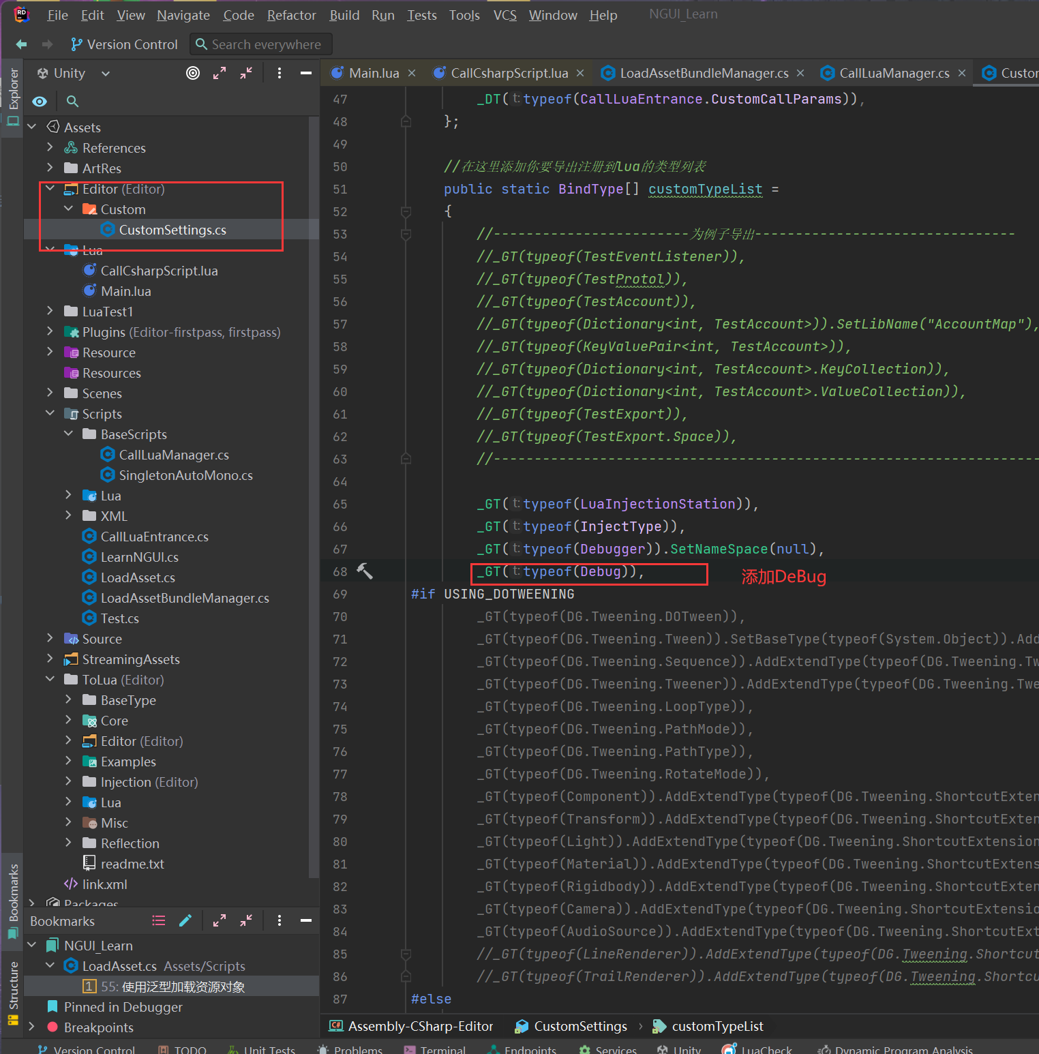
Task: Click the Rider application logo icon
Action: pos(22,14)
